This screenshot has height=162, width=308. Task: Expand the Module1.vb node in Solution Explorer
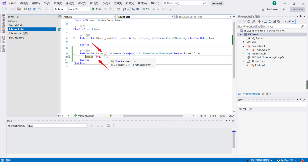pyautogui.click(x=244, y=54)
